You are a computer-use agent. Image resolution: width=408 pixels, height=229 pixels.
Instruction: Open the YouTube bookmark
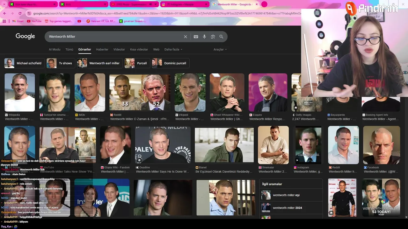[x=34, y=21]
